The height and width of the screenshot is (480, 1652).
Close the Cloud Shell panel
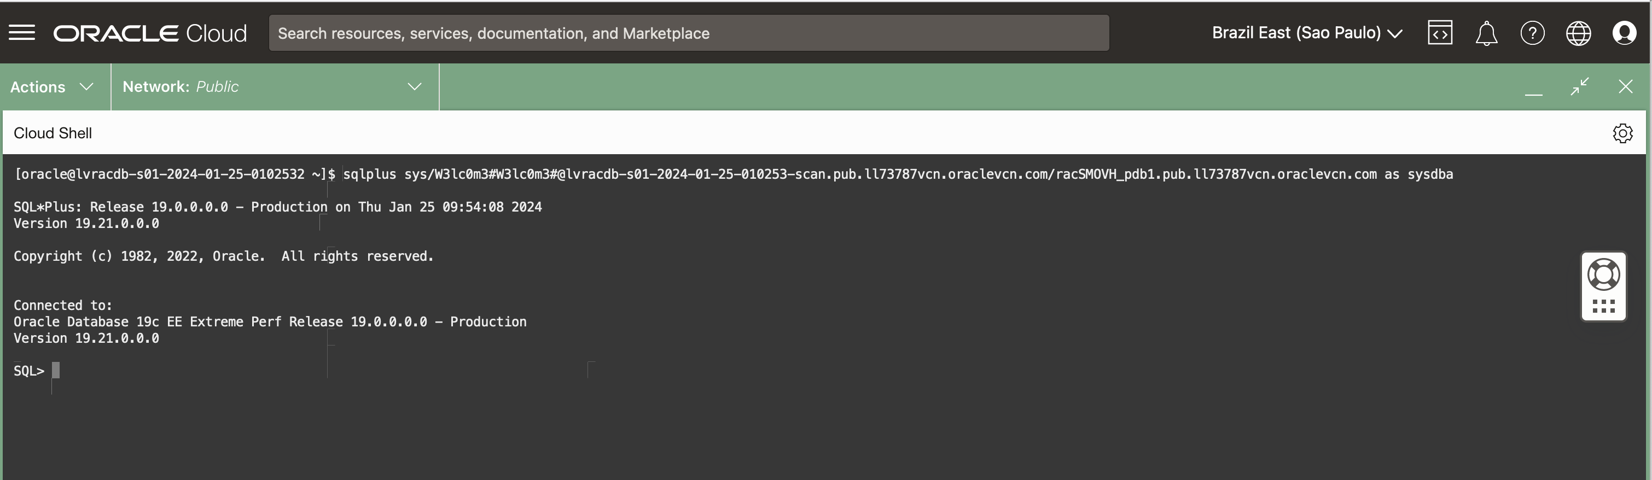tap(1625, 86)
